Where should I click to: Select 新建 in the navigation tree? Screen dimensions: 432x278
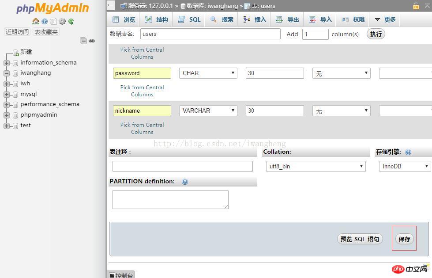(x=26, y=52)
